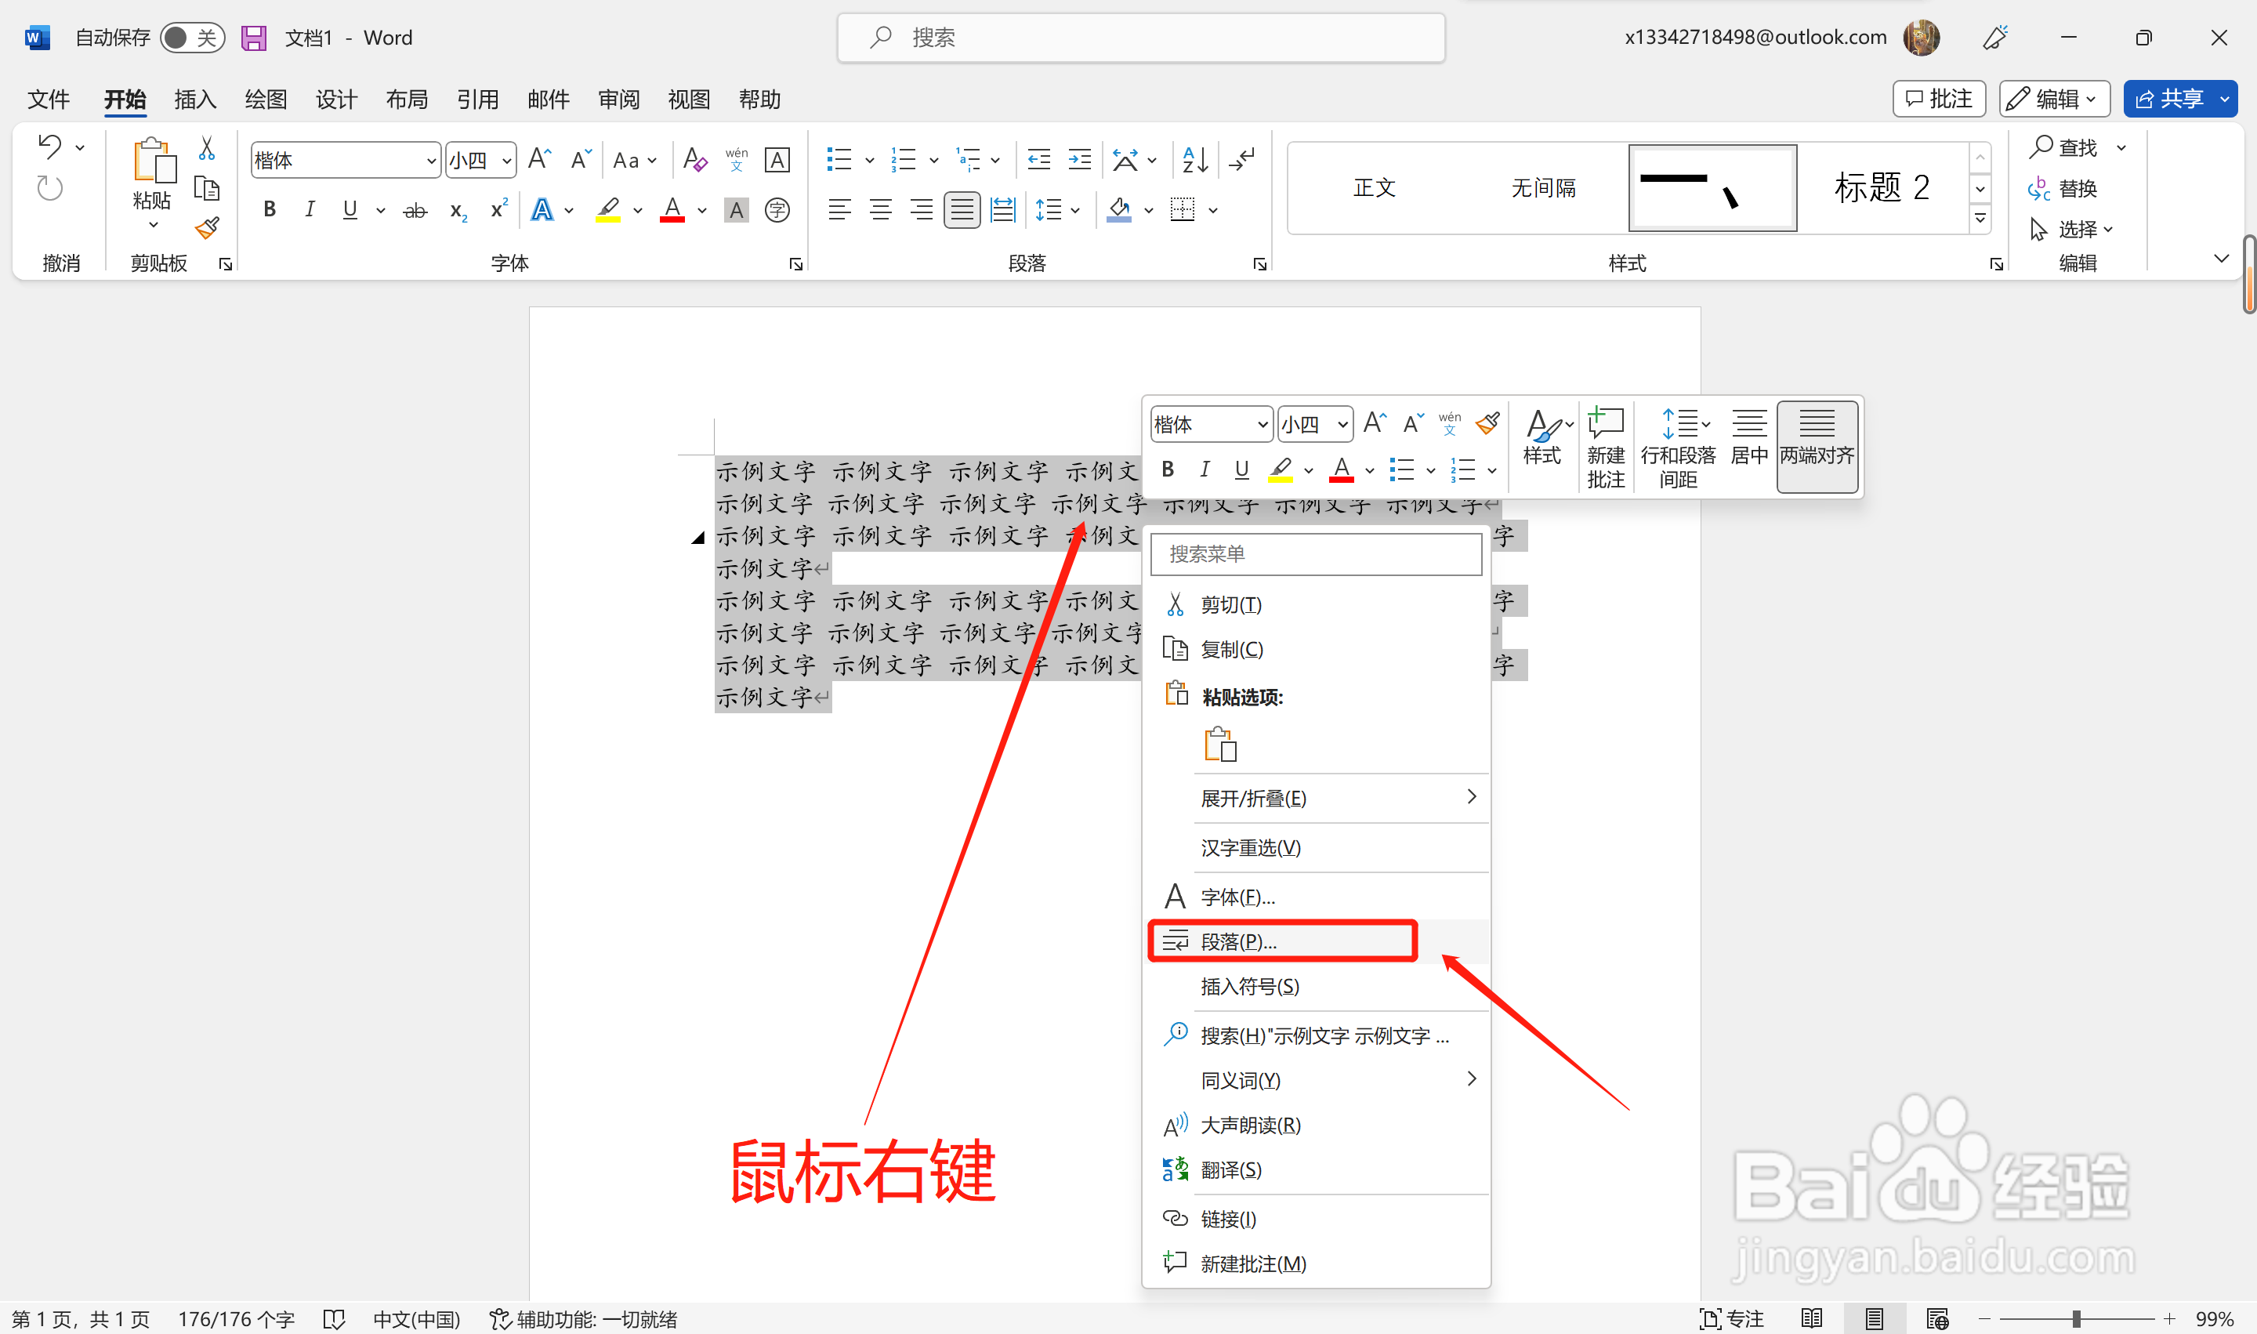Decrease font size in ribbon
The height and width of the screenshot is (1334, 2257).
pyautogui.click(x=581, y=160)
